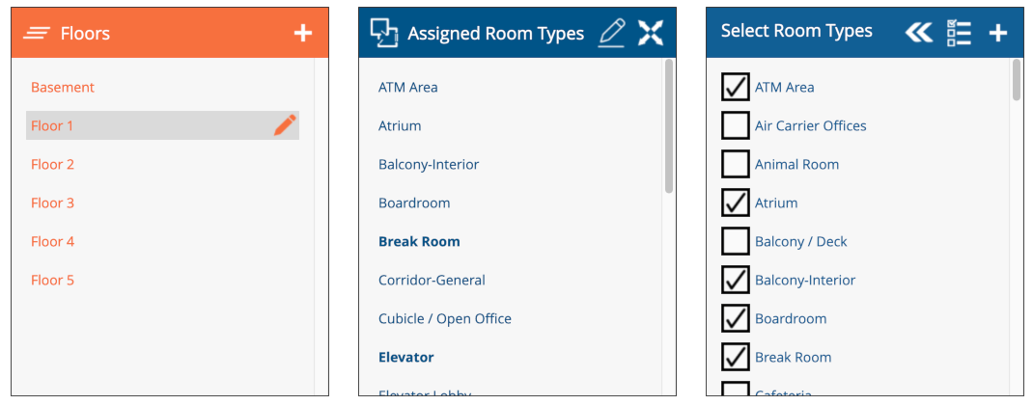This screenshot has width=1033, height=405.
Task: Click edit pencil in Assigned Room Types header
Action: (612, 33)
